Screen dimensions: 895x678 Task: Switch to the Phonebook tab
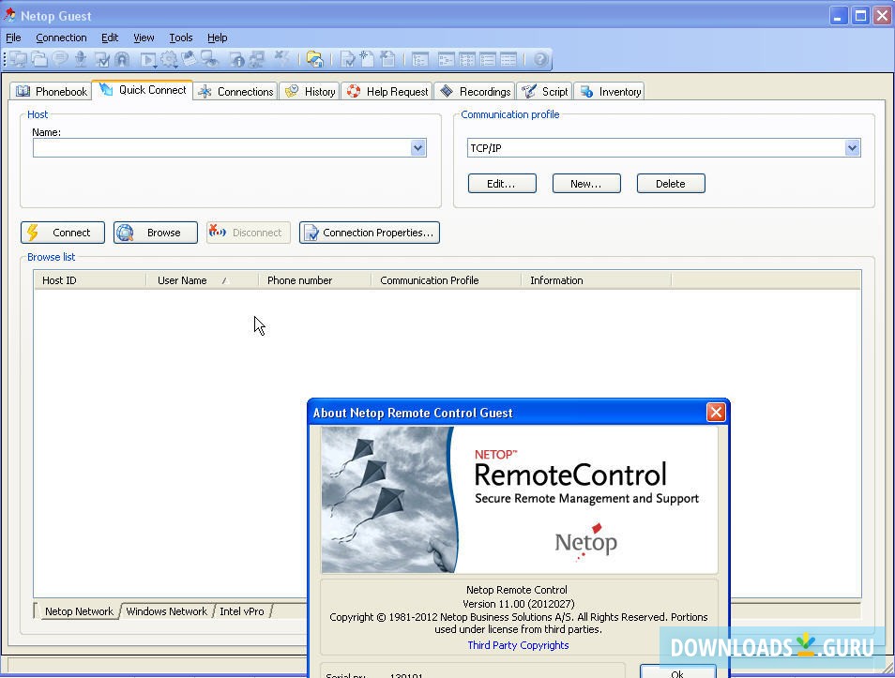pyautogui.click(x=51, y=91)
